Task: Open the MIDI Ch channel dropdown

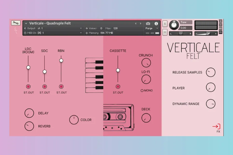Action: pyautogui.click(x=60, y=33)
